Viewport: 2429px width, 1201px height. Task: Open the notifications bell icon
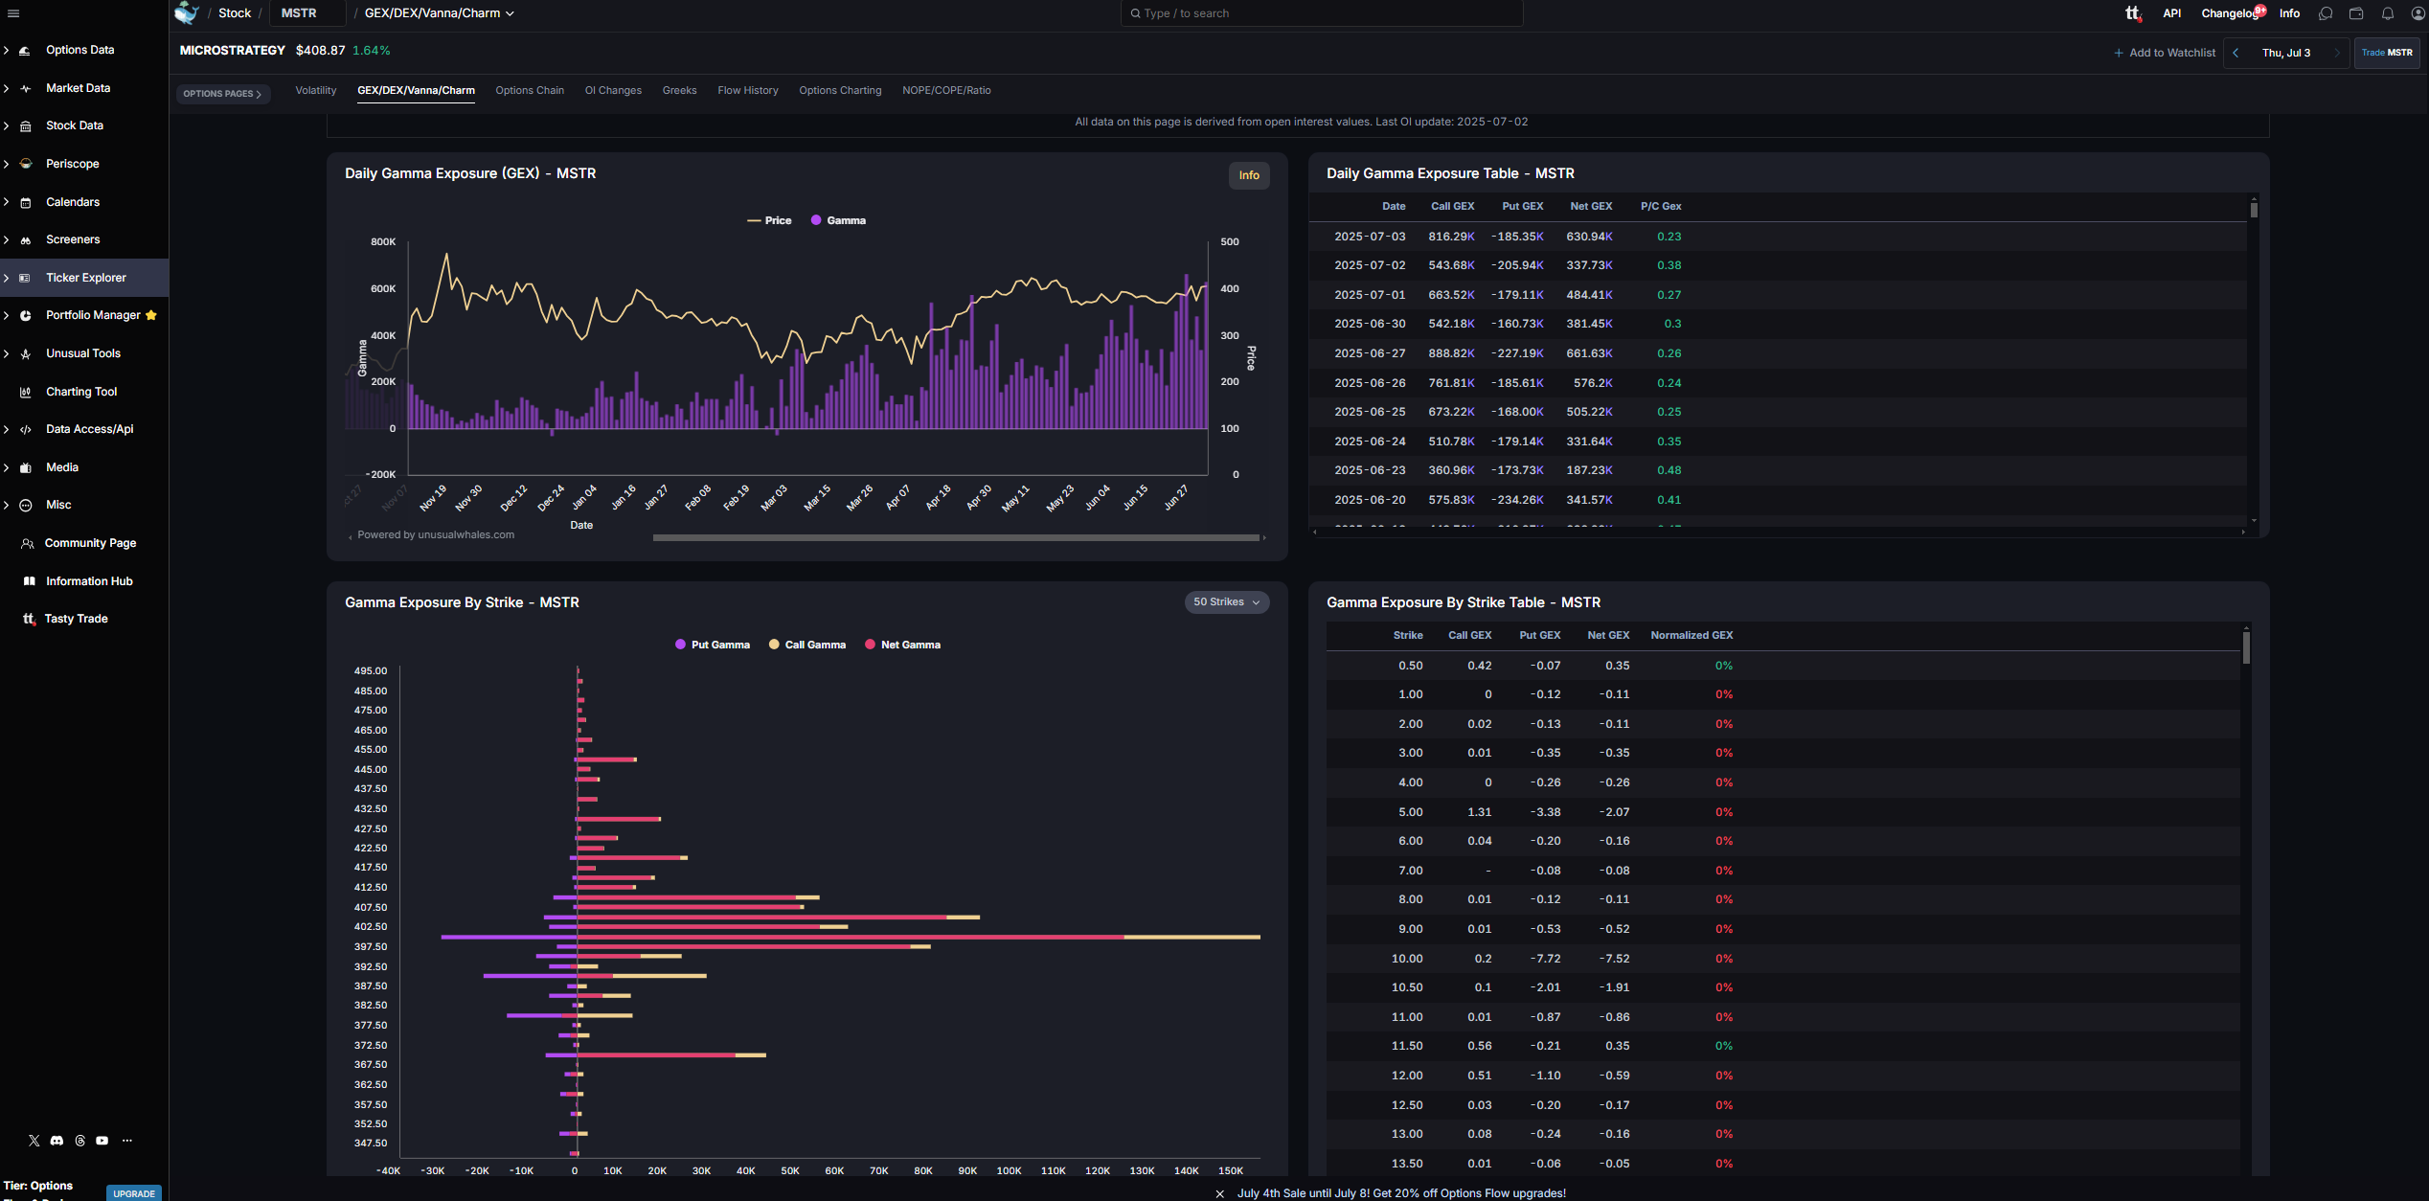coord(2388,13)
